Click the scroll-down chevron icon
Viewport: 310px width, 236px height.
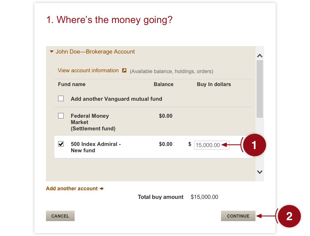click(x=260, y=172)
